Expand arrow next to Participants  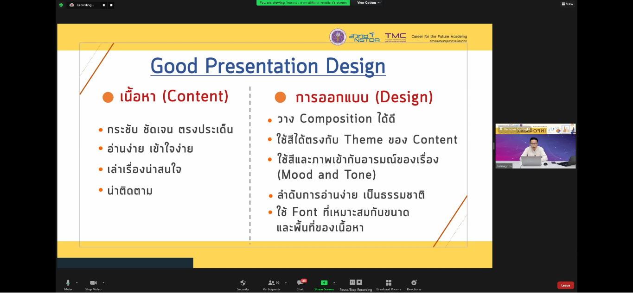(x=286, y=283)
